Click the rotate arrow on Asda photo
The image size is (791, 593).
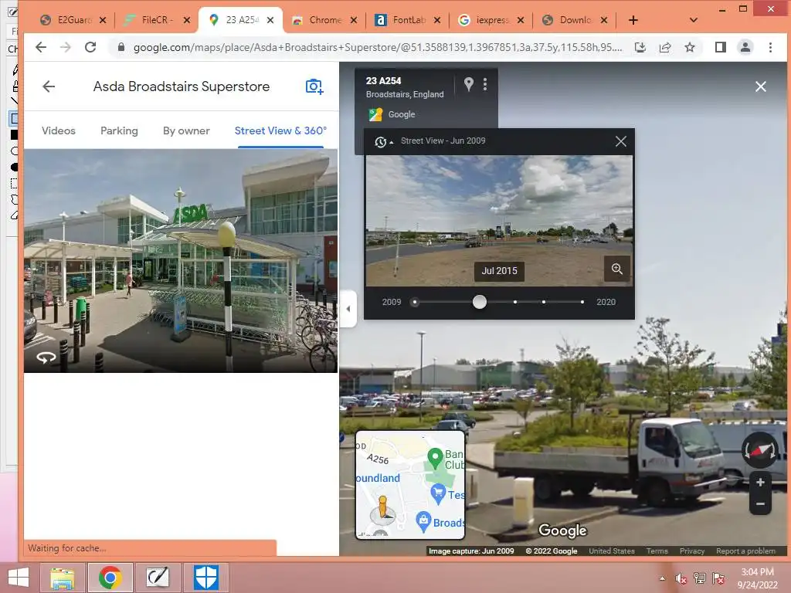click(46, 357)
